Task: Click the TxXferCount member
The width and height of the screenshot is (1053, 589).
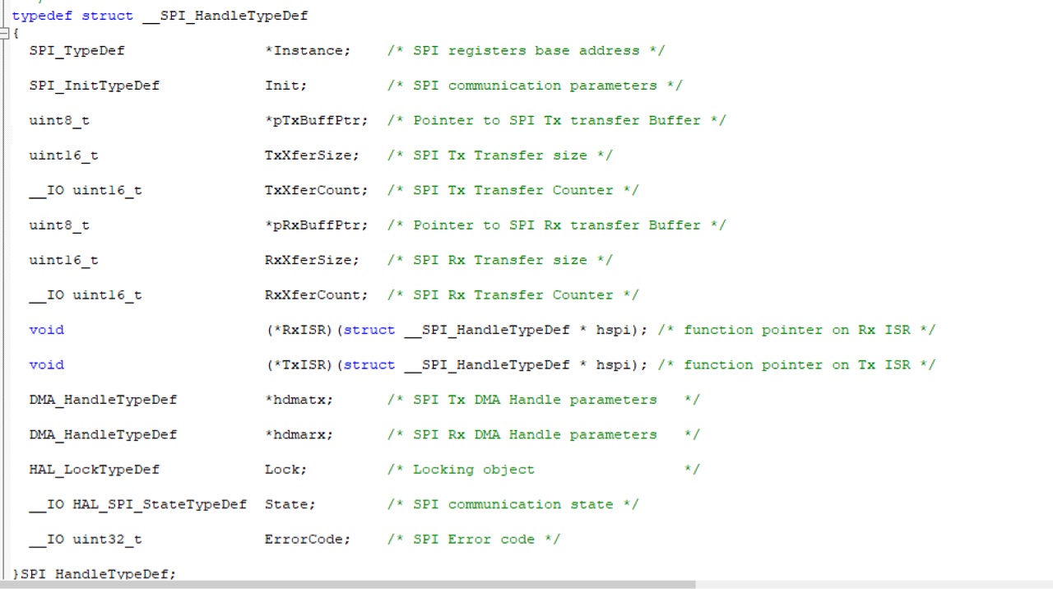Action: click(x=316, y=191)
